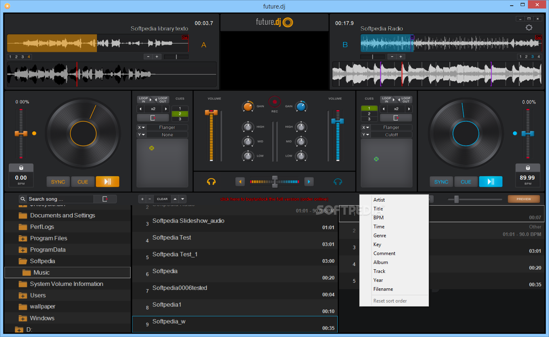The width and height of the screenshot is (549, 337).
Task: Enable headphone monitoring for deck B
Action: [338, 182]
